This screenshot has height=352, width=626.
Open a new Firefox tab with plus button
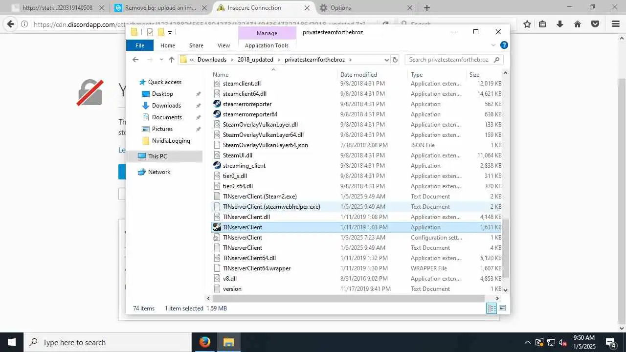[427, 8]
